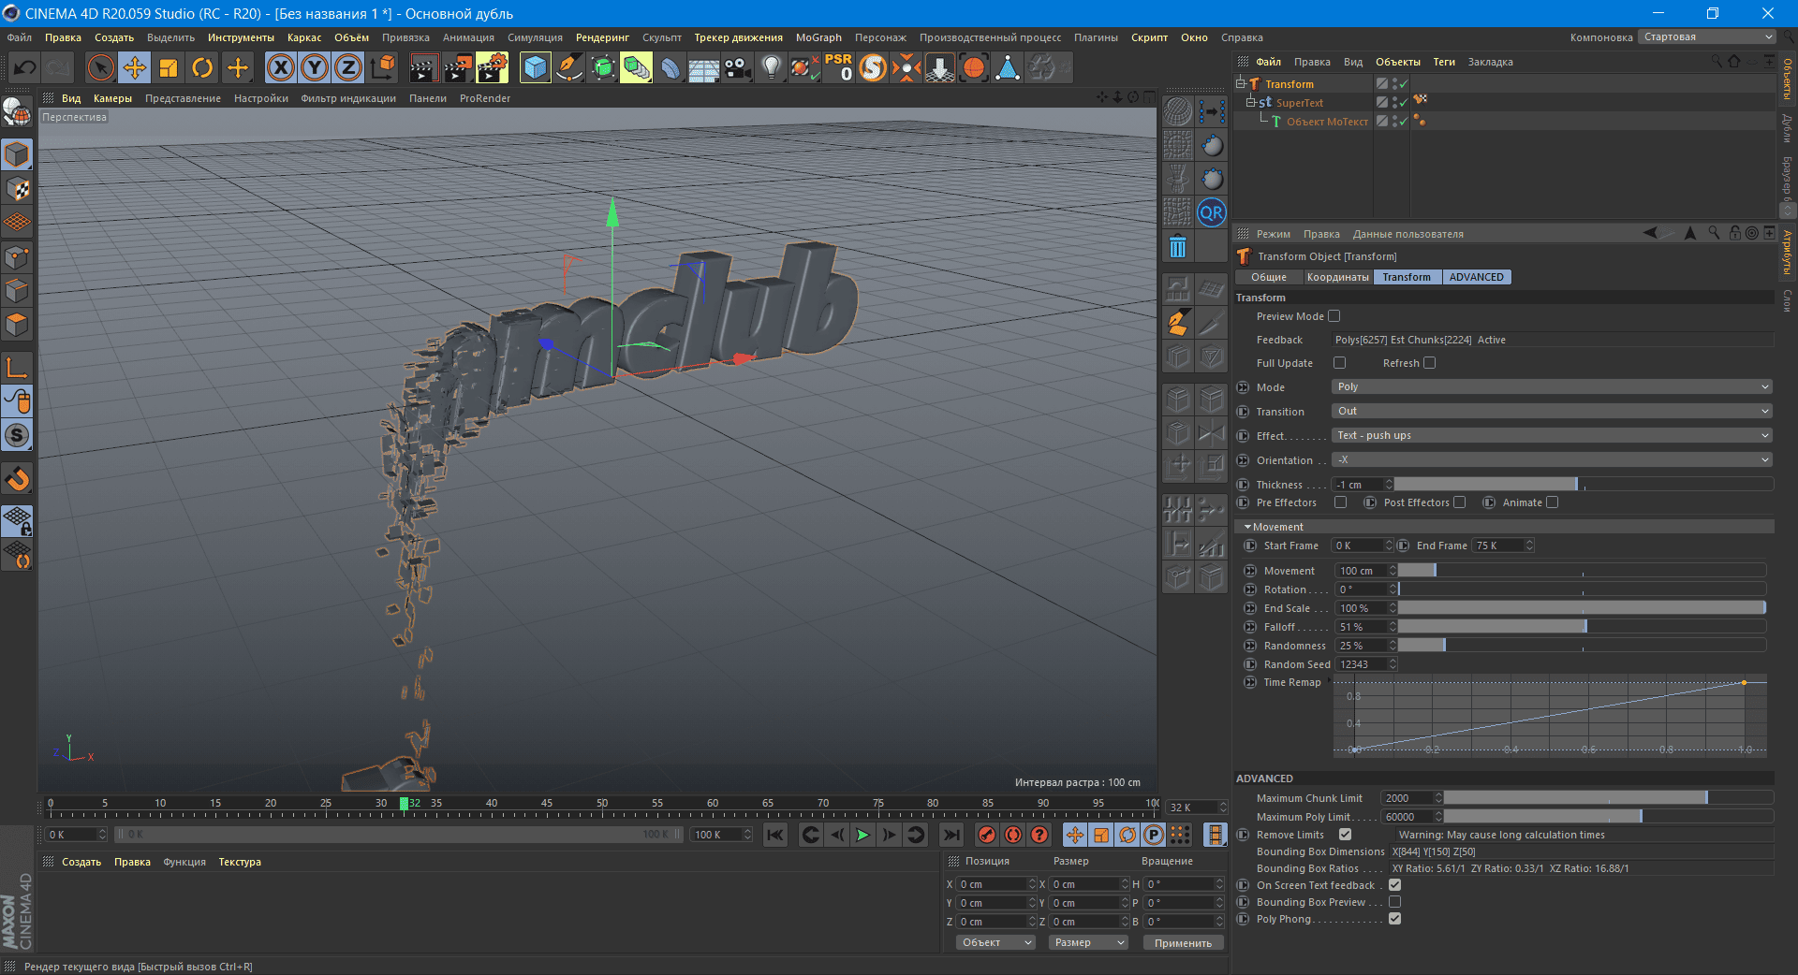Play animation forward
Viewport: 1798px width, 975px height.
862,835
